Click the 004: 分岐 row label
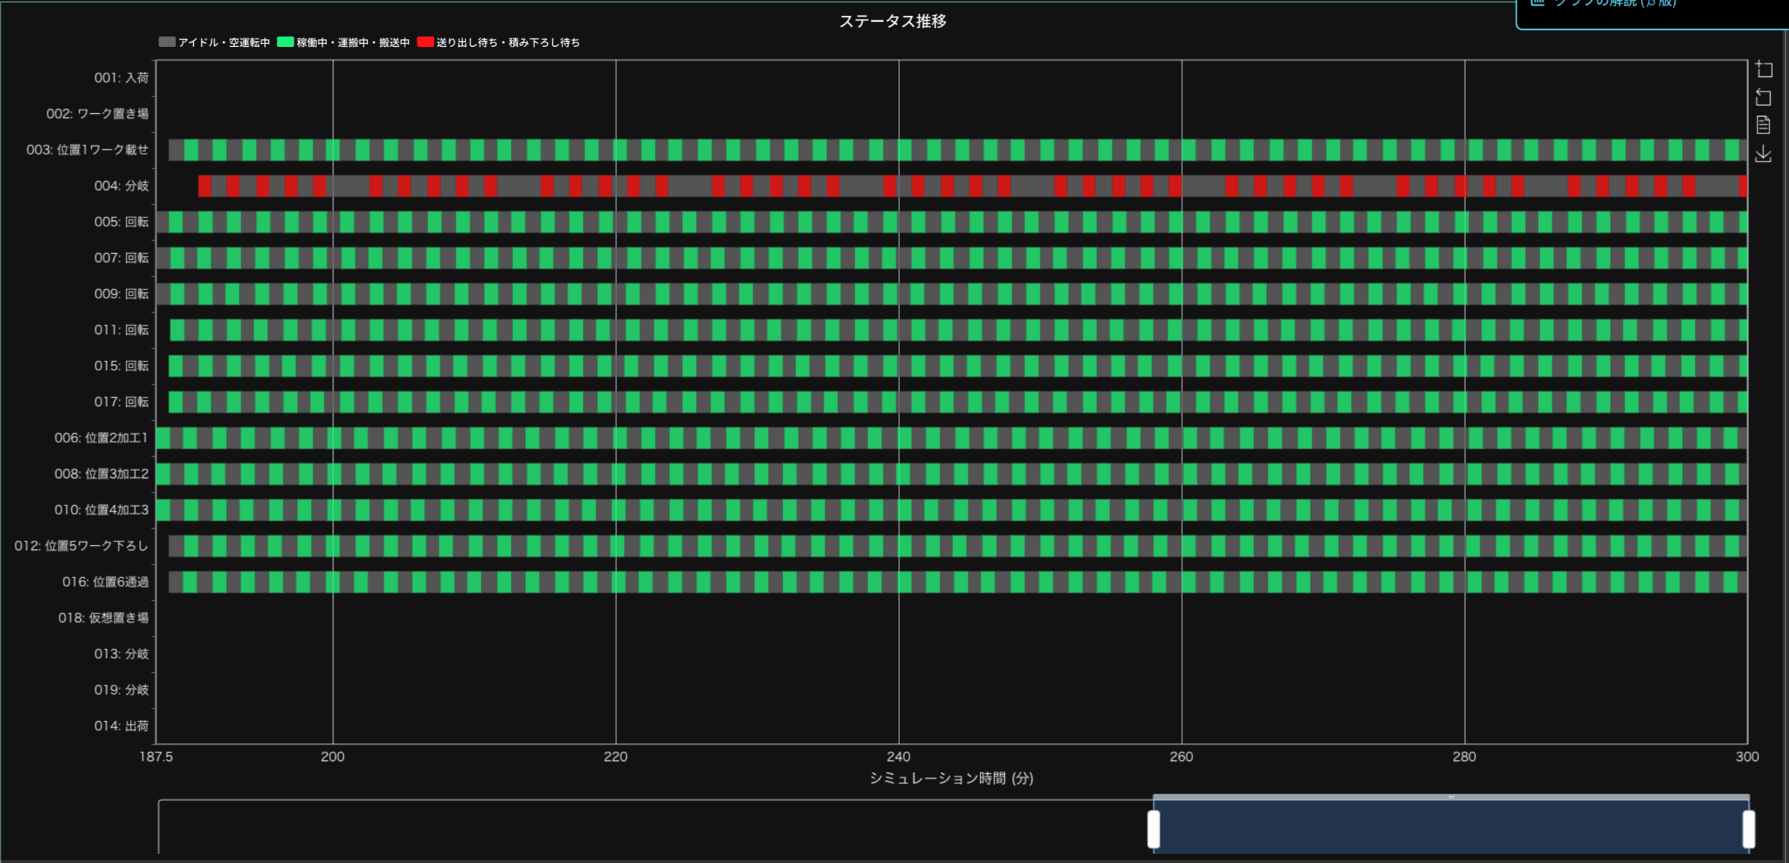The width and height of the screenshot is (1789, 863). 121,186
